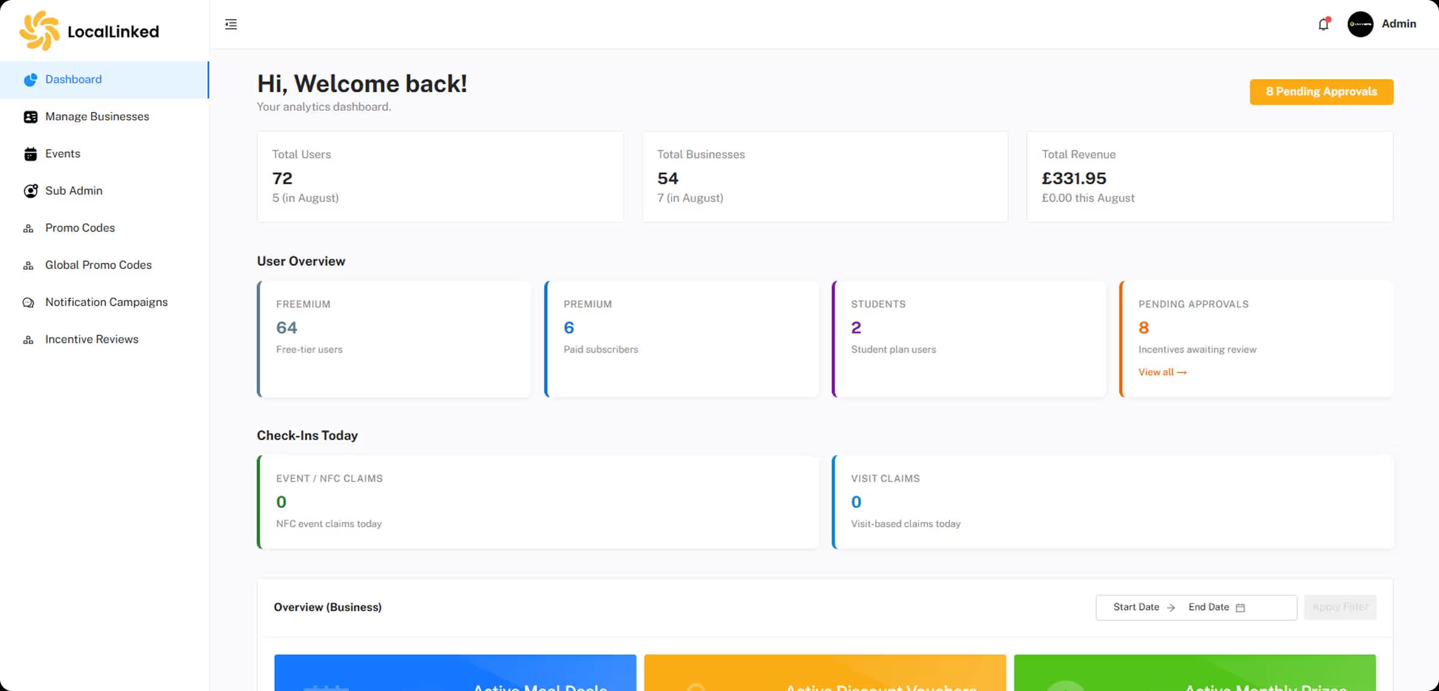Collapse the sidebar with the menu-fold icon
The height and width of the screenshot is (691, 1439).
(231, 25)
